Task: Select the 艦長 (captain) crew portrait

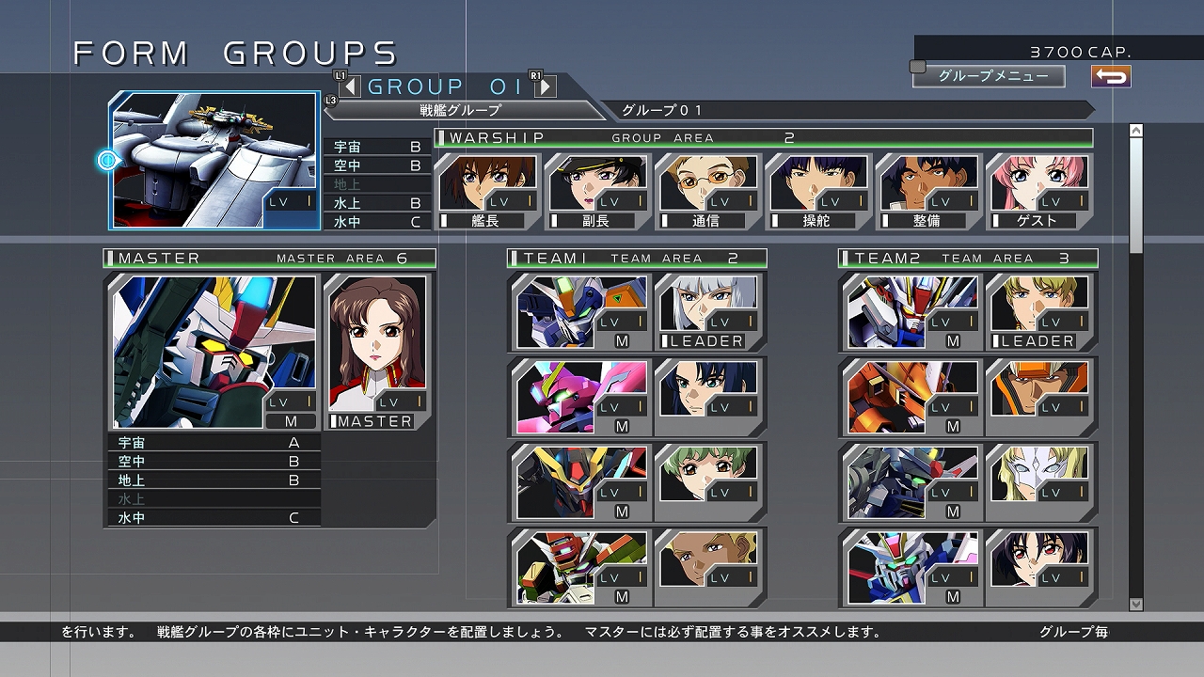Action: coord(488,185)
